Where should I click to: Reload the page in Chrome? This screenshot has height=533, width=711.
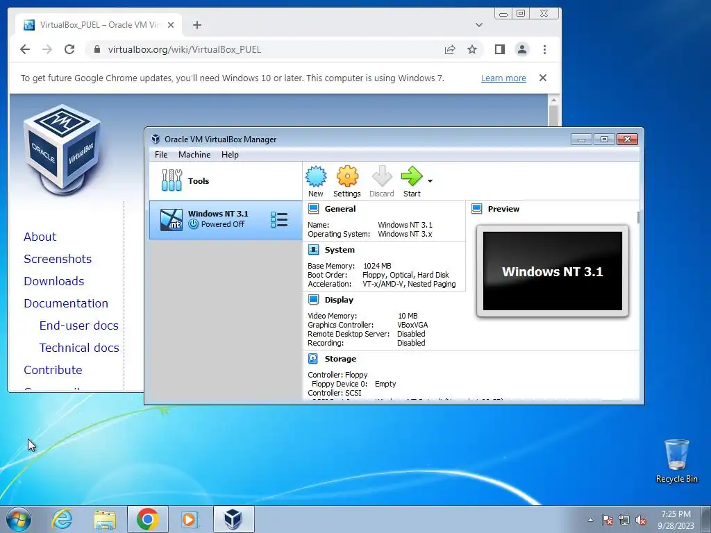click(69, 49)
